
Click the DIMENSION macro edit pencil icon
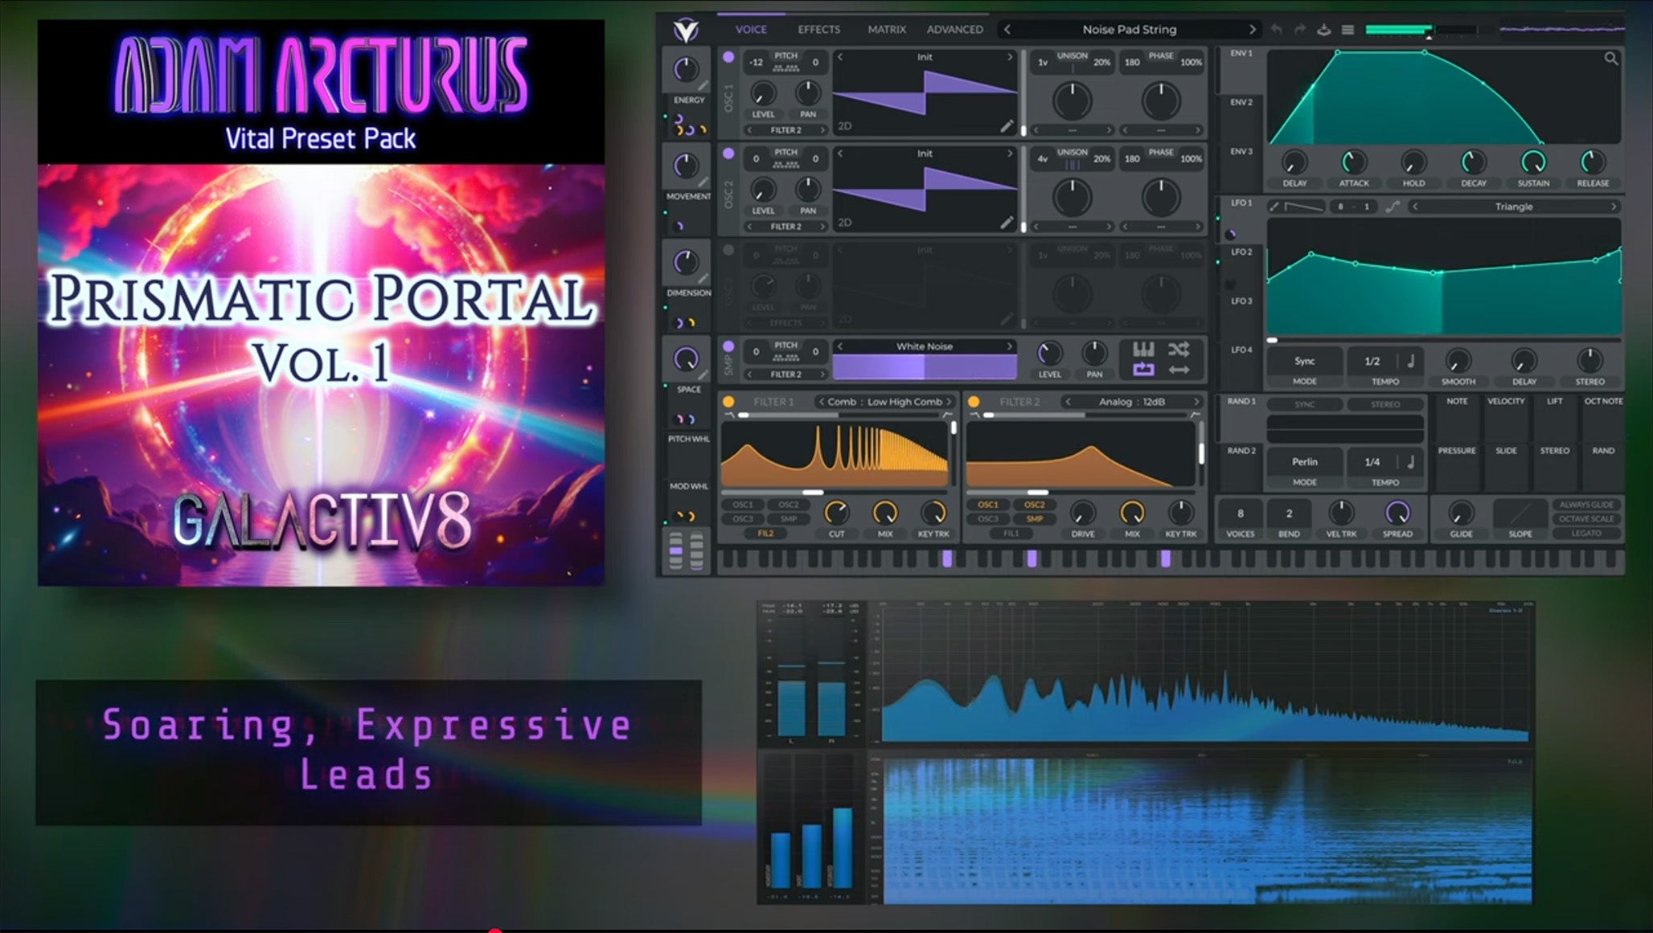click(703, 278)
